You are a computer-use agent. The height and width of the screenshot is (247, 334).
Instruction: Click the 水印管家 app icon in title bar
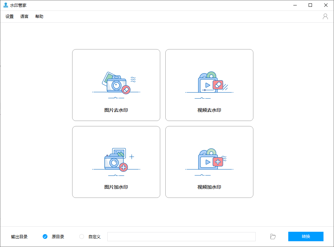[6, 5]
